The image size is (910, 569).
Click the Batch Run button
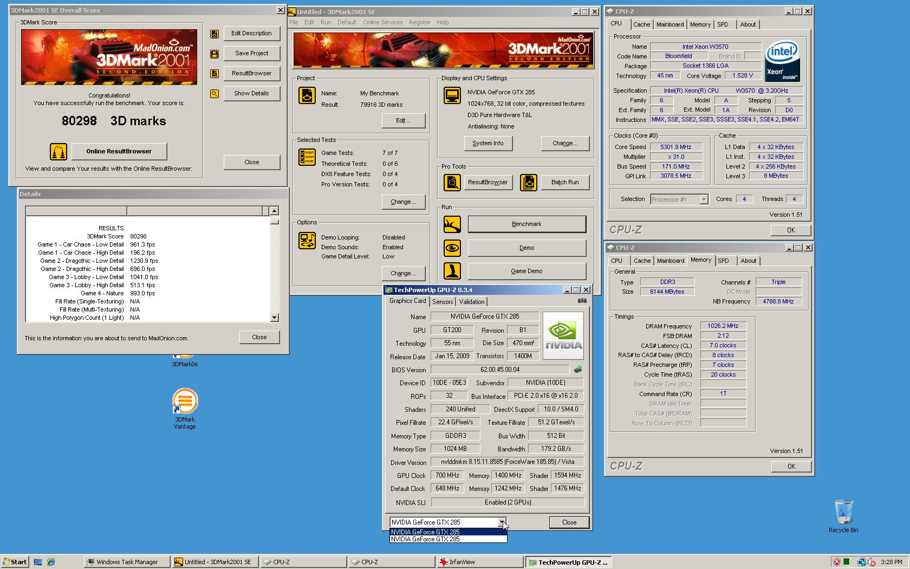click(x=565, y=182)
